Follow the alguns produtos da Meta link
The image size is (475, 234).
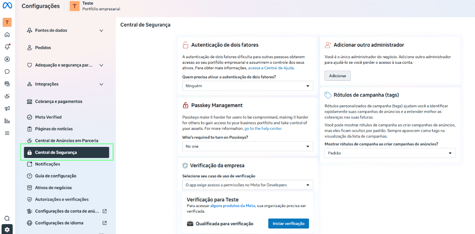tap(233, 206)
